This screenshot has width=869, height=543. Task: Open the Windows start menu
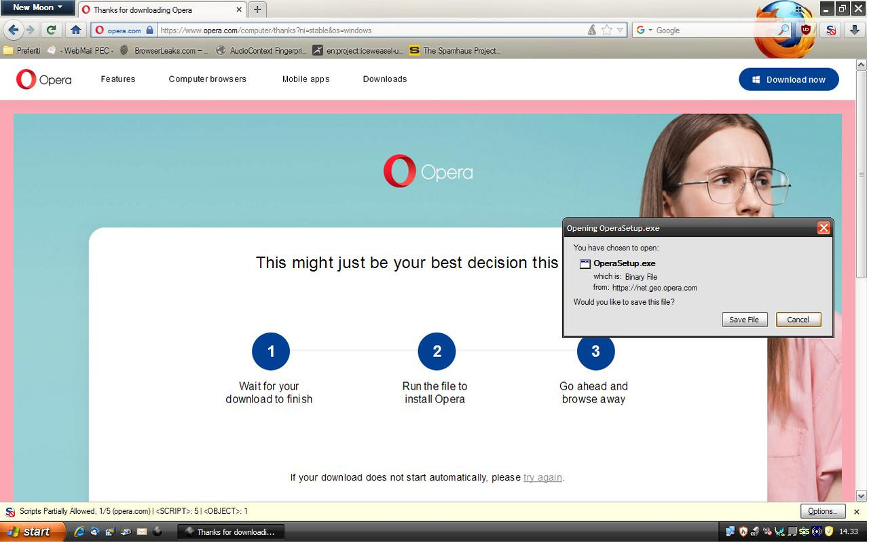pos(33,532)
